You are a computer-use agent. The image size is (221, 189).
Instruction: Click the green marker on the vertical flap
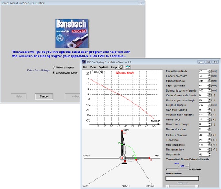pyautogui.click(x=122, y=145)
